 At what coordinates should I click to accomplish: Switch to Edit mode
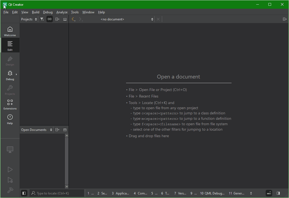pos(10,45)
